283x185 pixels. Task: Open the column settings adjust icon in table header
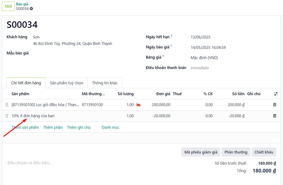[x=276, y=94]
